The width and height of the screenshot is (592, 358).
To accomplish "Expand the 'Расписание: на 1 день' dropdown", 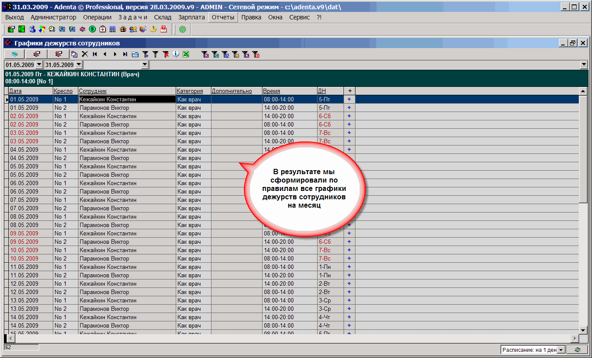I will click(561, 350).
